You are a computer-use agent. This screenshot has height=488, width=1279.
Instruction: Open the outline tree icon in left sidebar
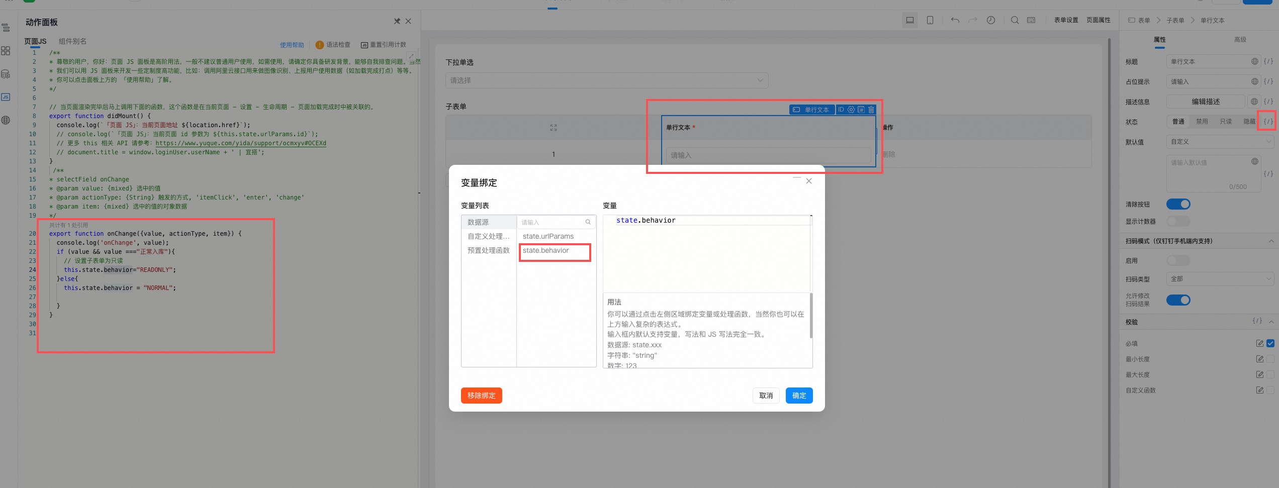point(6,28)
